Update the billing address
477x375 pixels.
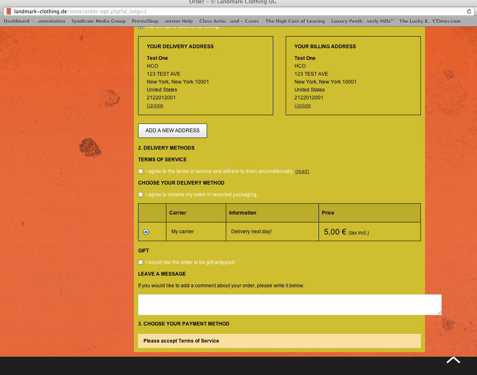303,106
